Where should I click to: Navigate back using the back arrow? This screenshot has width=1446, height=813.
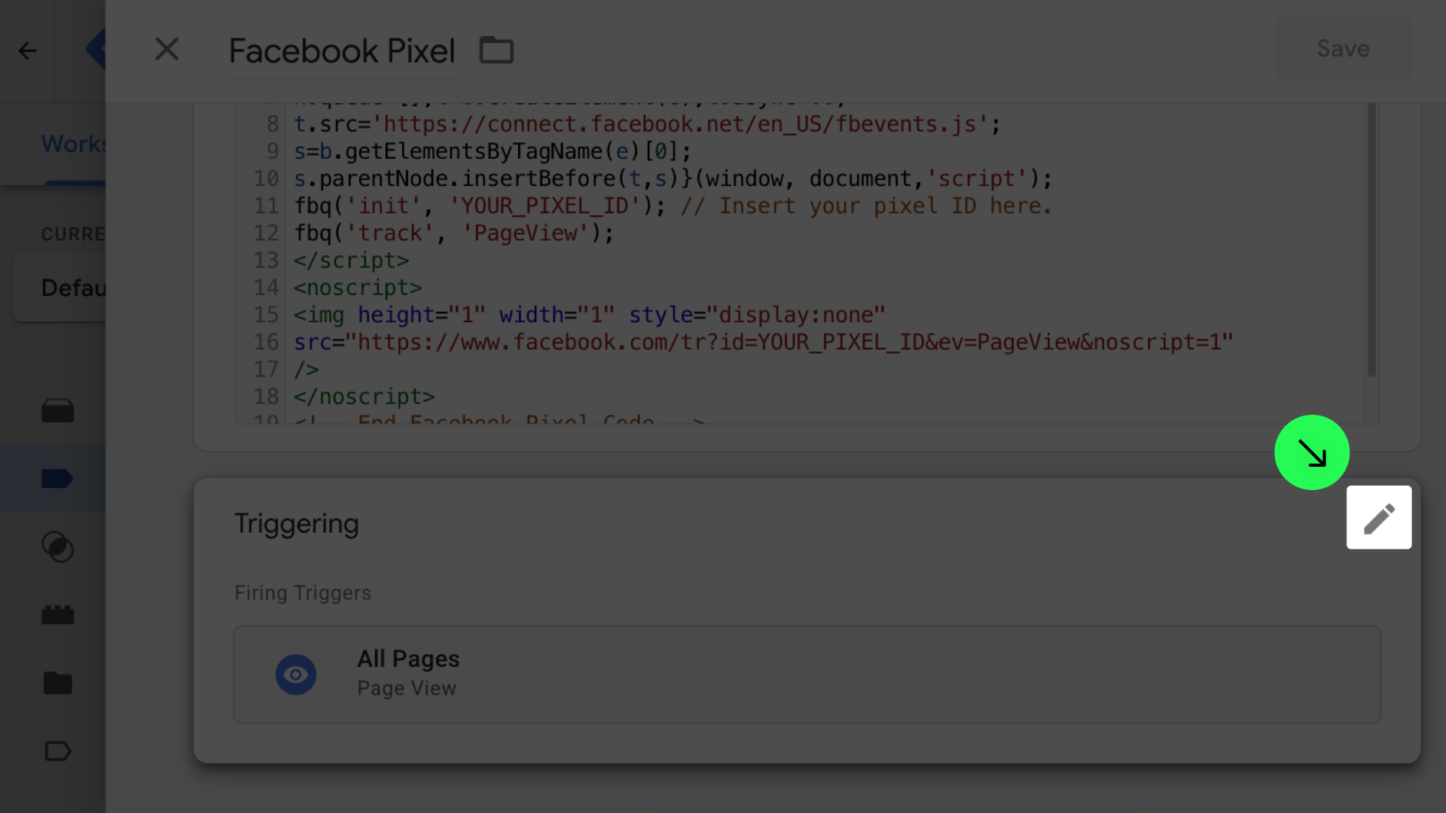(28, 50)
